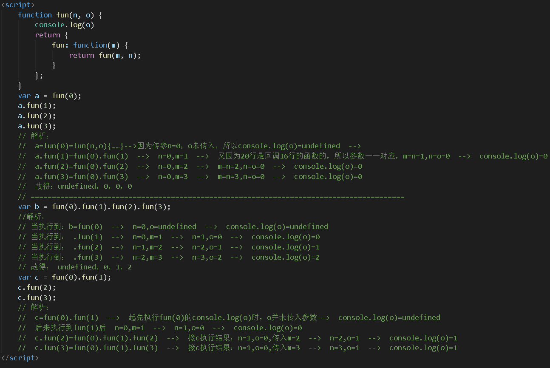Viewport: 550px width, 368px height.
Task: Place cursor on 'function fun(n, o)' declaration line
Action: click(60, 15)
